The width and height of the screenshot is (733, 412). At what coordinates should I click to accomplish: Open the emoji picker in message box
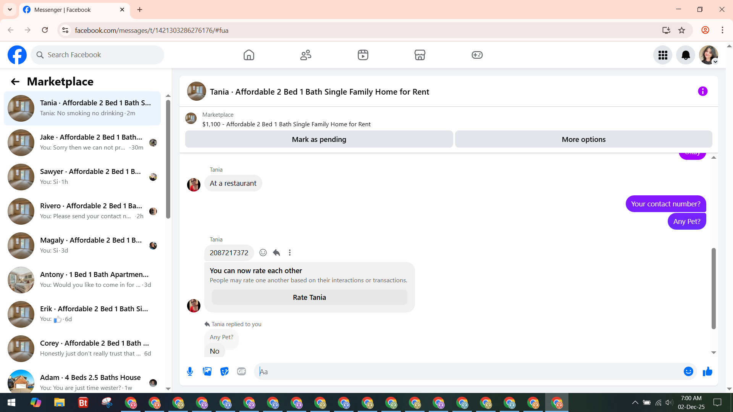[x=688, y=372]
